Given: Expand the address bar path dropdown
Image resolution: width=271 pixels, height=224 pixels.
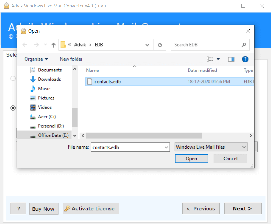Looking at the screenshot, I should pos(147,45).
